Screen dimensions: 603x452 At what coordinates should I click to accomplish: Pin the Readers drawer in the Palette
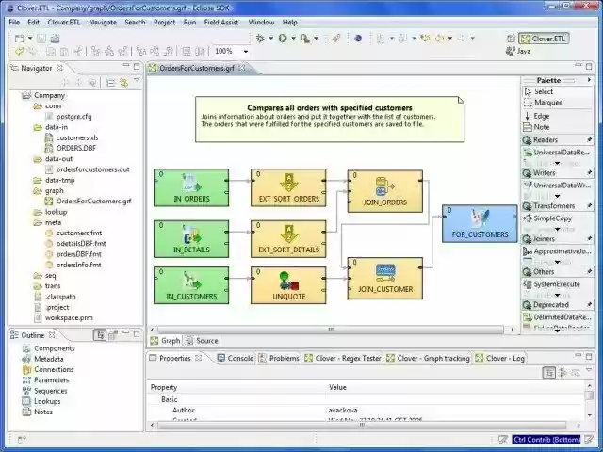tap(590, 140)
